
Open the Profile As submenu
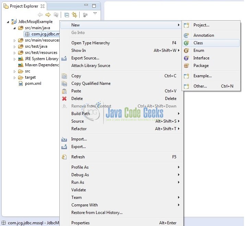121,167
